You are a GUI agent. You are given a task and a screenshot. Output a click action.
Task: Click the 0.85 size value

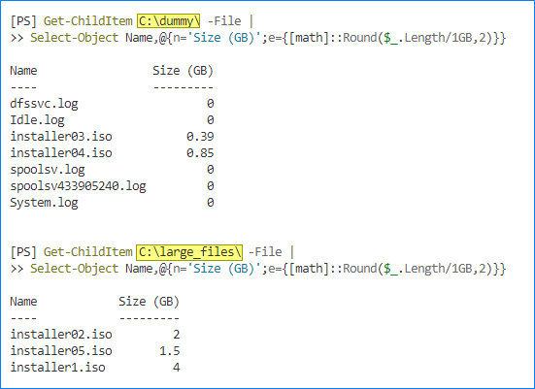[200, 153]
